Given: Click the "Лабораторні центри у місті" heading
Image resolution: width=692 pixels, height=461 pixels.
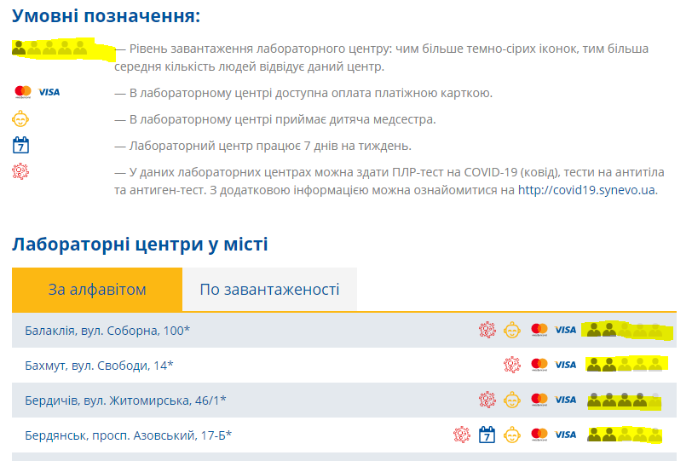Looking at the screenshot, I should pyautogui.click(x=140, y=245).
